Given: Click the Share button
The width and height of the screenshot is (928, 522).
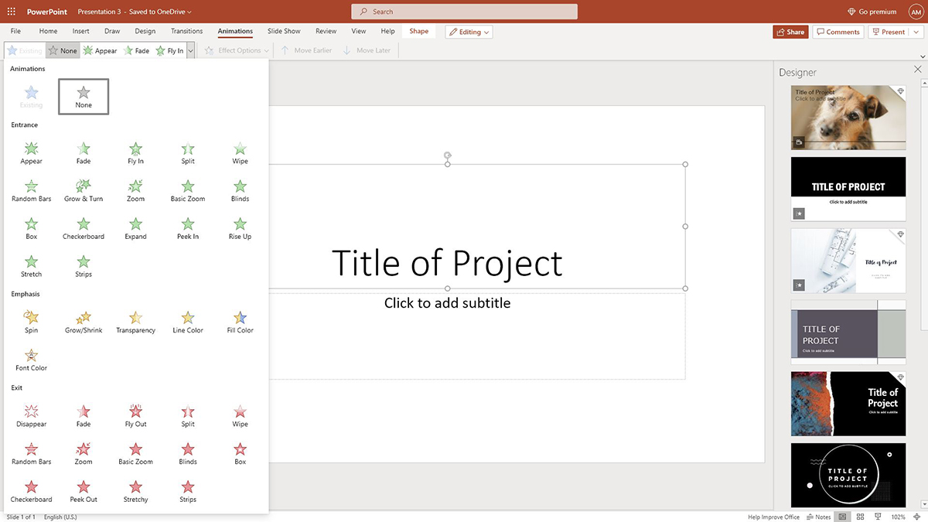Looking at the screenshot, I should pos(790,32).
